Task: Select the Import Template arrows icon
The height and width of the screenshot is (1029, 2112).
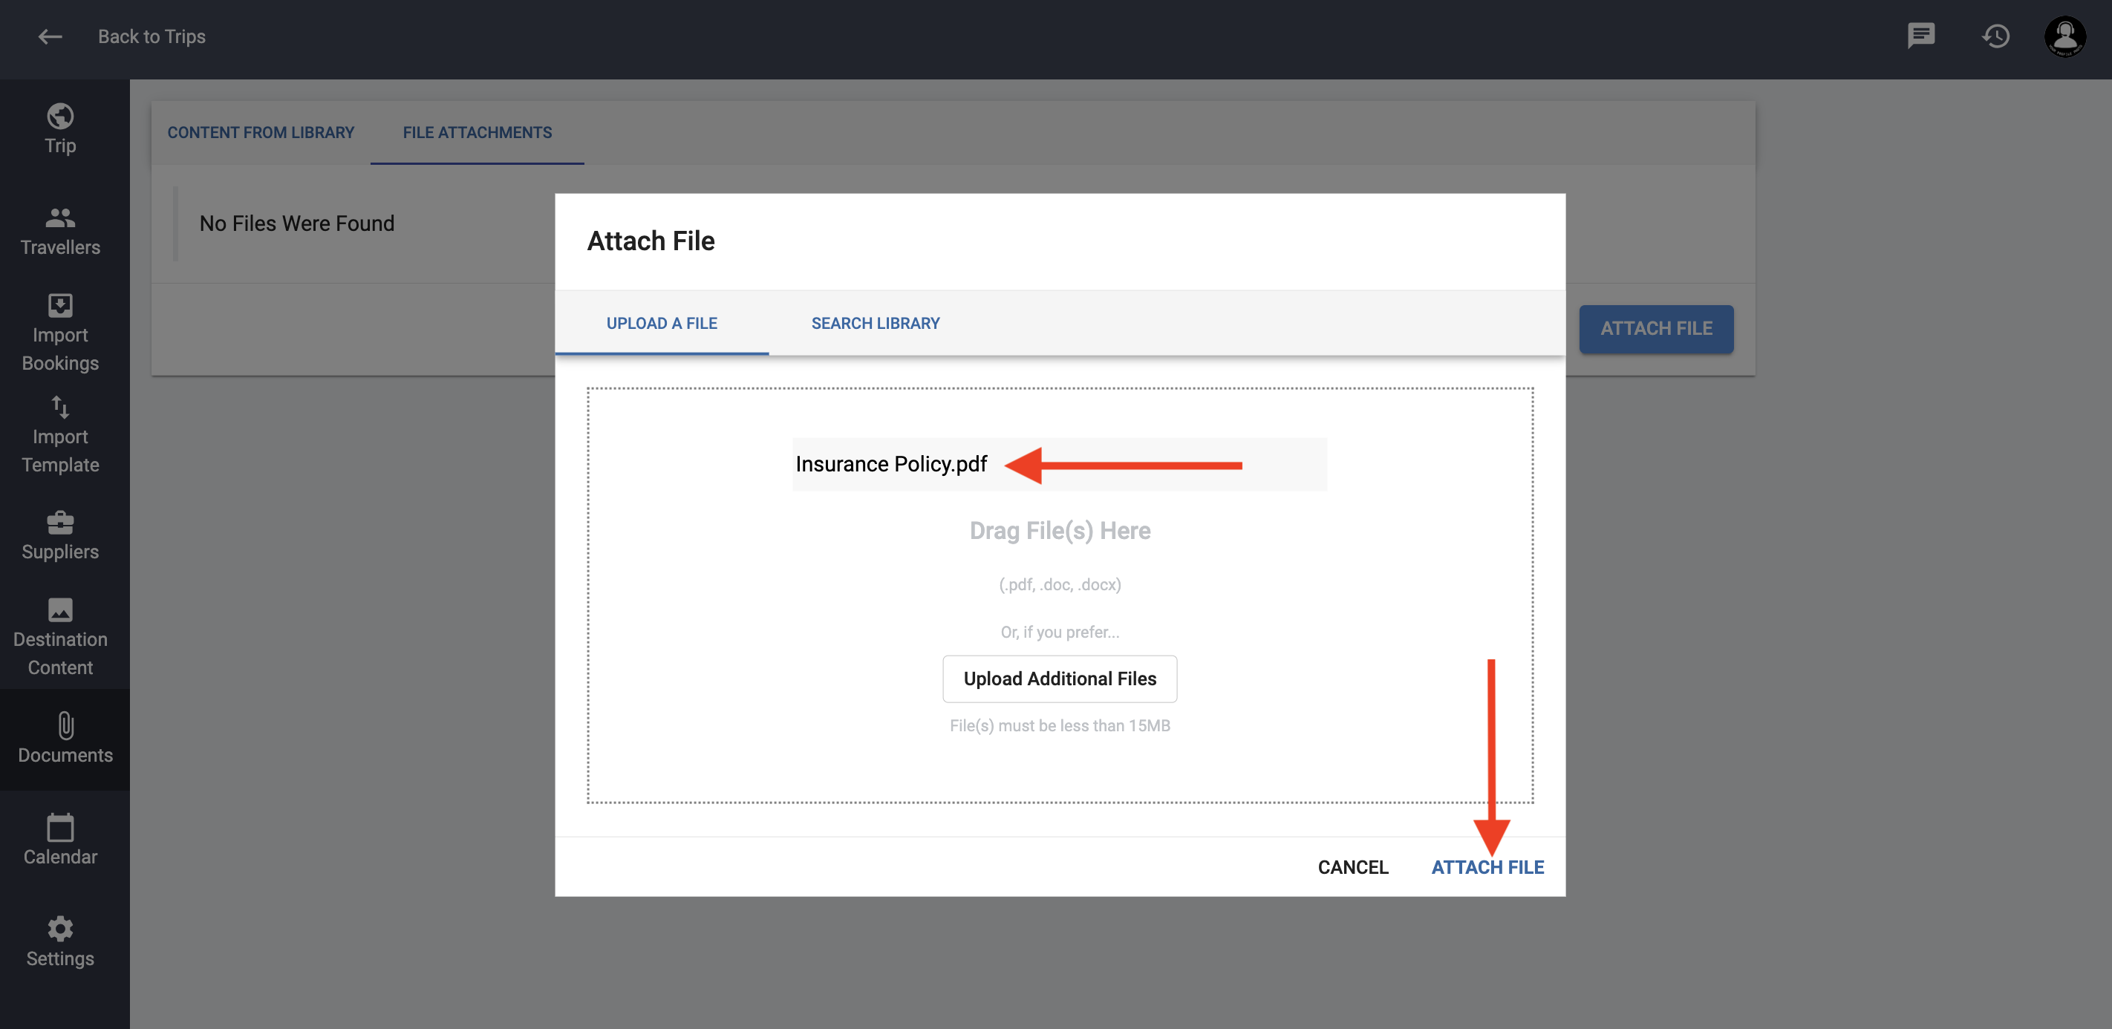Action: tap(60, 408)
